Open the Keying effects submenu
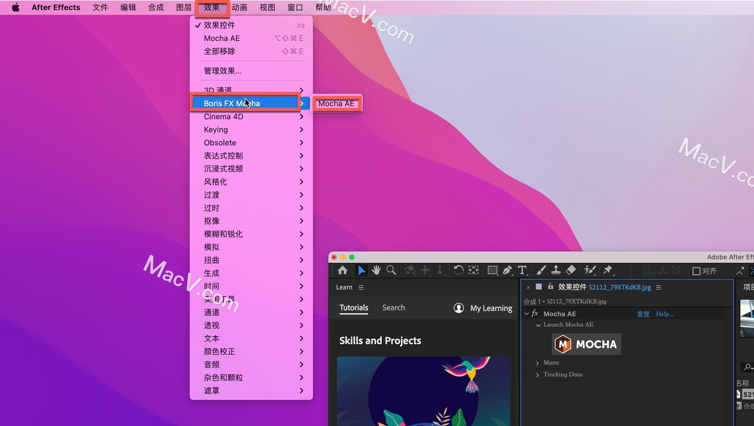754x426 pixels. pos(251,130)
